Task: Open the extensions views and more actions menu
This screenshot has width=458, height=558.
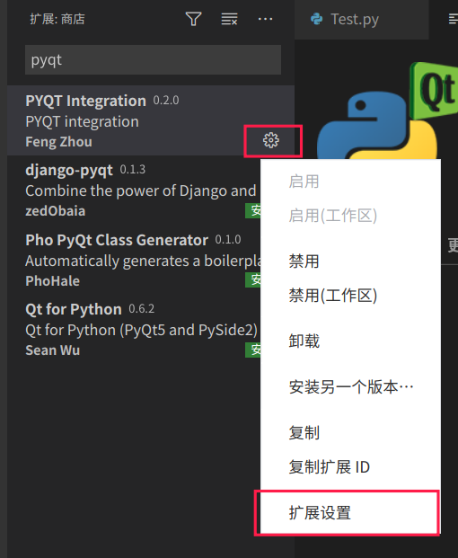Action: 265,19
